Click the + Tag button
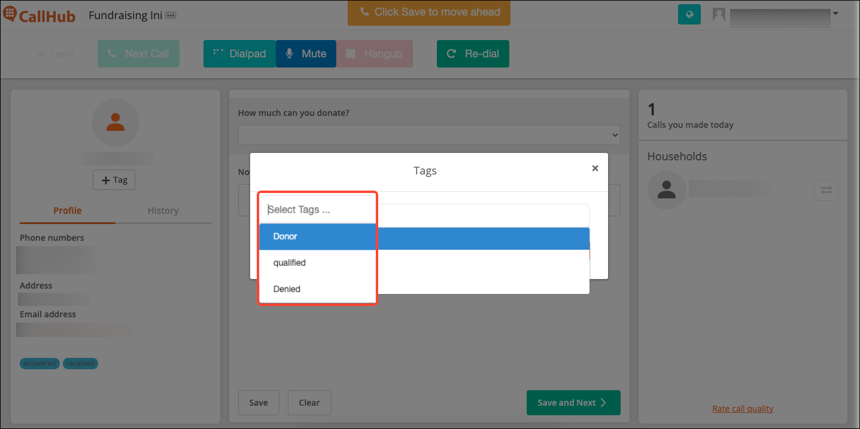The width and height of the screenshot is (860, 429). (x=114, y=180)
